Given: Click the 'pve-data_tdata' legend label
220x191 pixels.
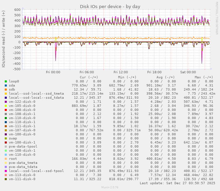Looking at the screenshot, I should 23,167.
